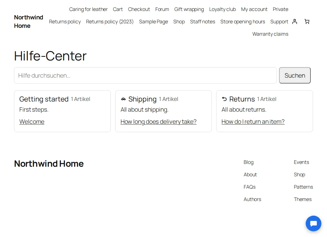Open the user account icon
This screenshot has width=327, height=237.
point(294,22)
